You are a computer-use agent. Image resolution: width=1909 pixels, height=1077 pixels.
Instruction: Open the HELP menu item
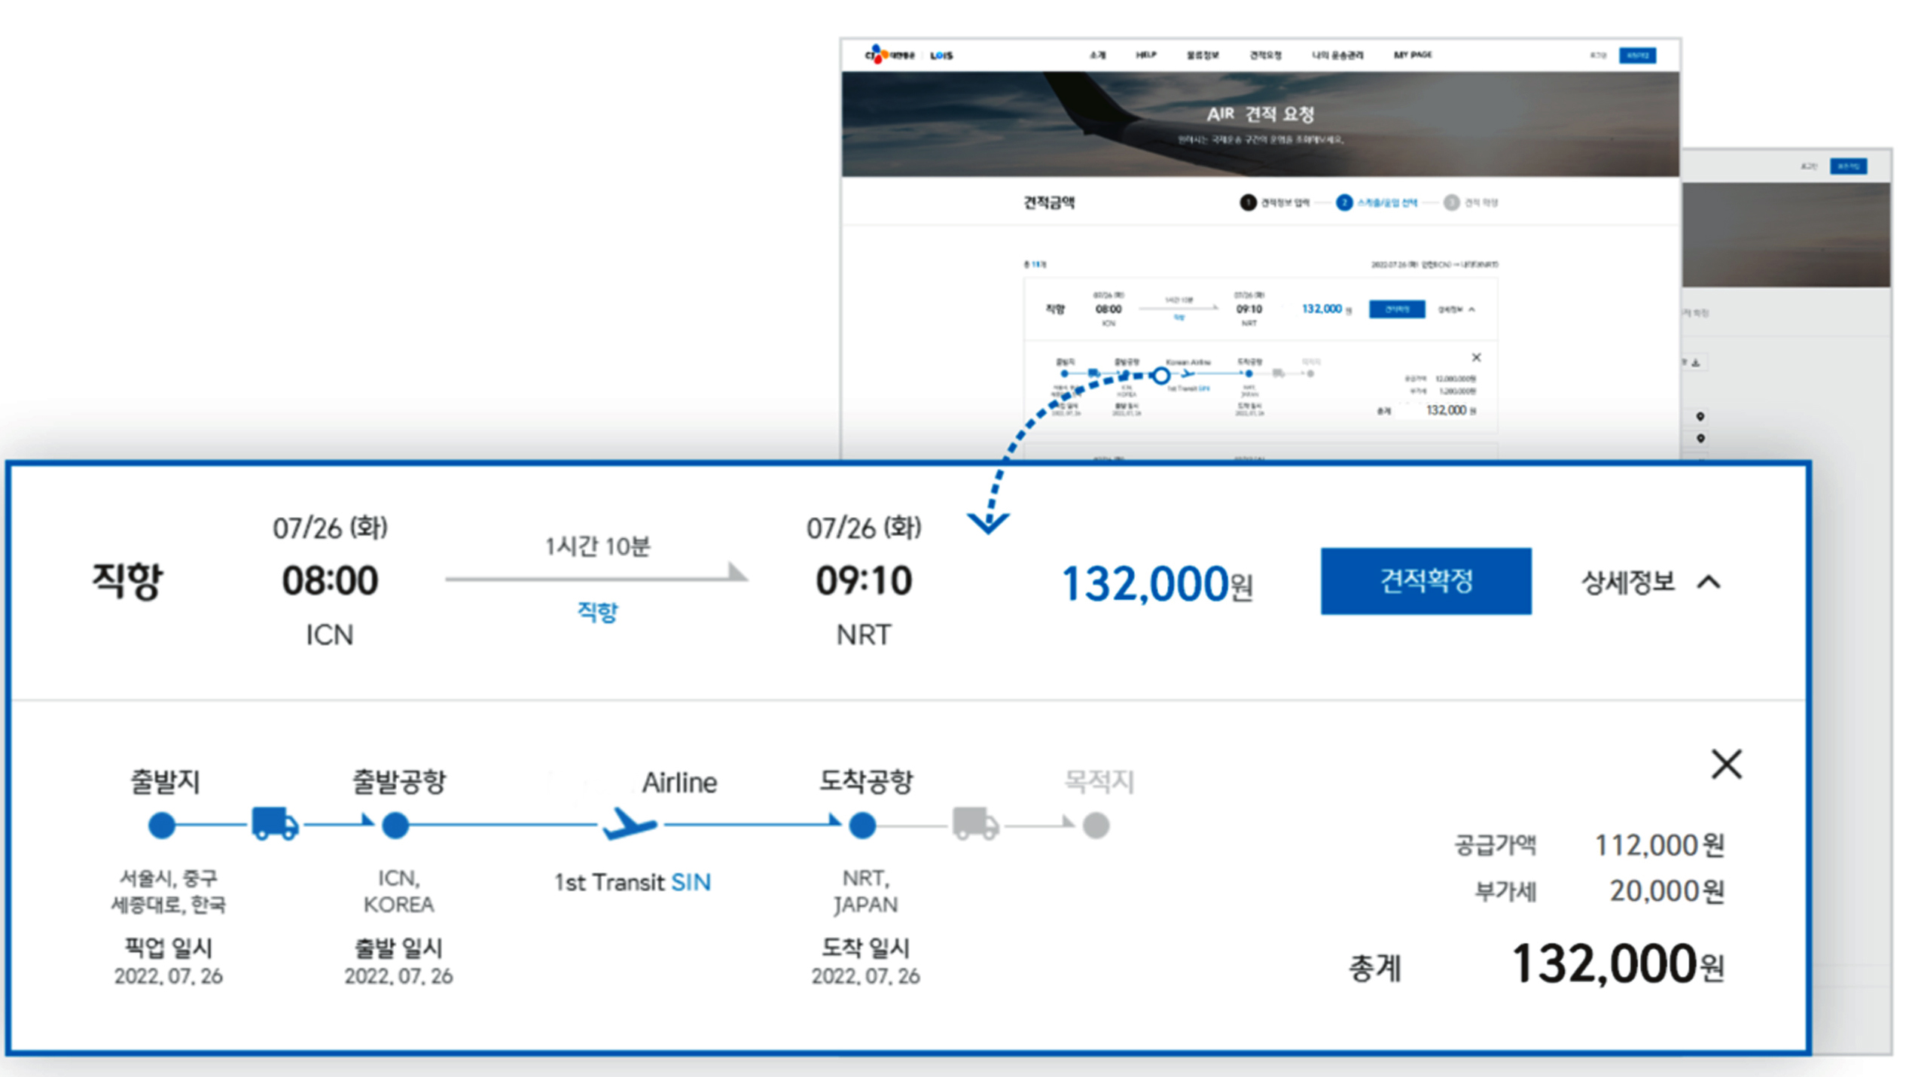(1145, 55)
